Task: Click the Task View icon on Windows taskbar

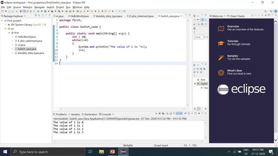Action: pyautogui.click(x=90, y=152)
